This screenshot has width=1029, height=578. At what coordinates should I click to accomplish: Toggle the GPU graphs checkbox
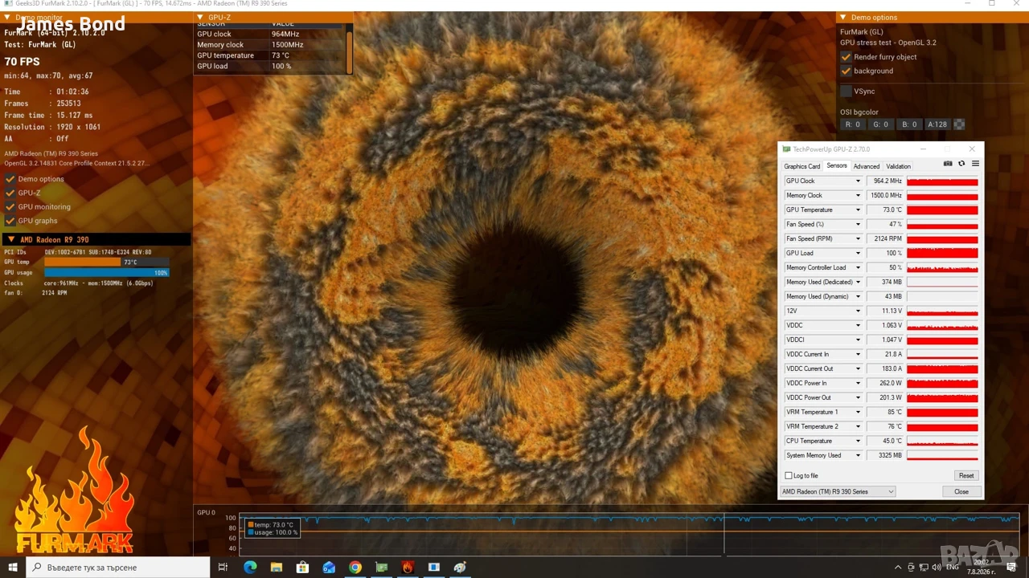pyautogui.click(x=10, y=220)
